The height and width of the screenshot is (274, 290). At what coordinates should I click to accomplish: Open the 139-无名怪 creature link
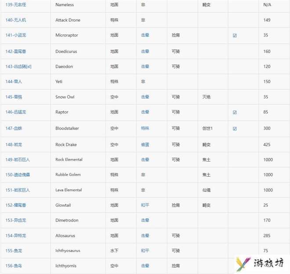click(x=16, y=5)
